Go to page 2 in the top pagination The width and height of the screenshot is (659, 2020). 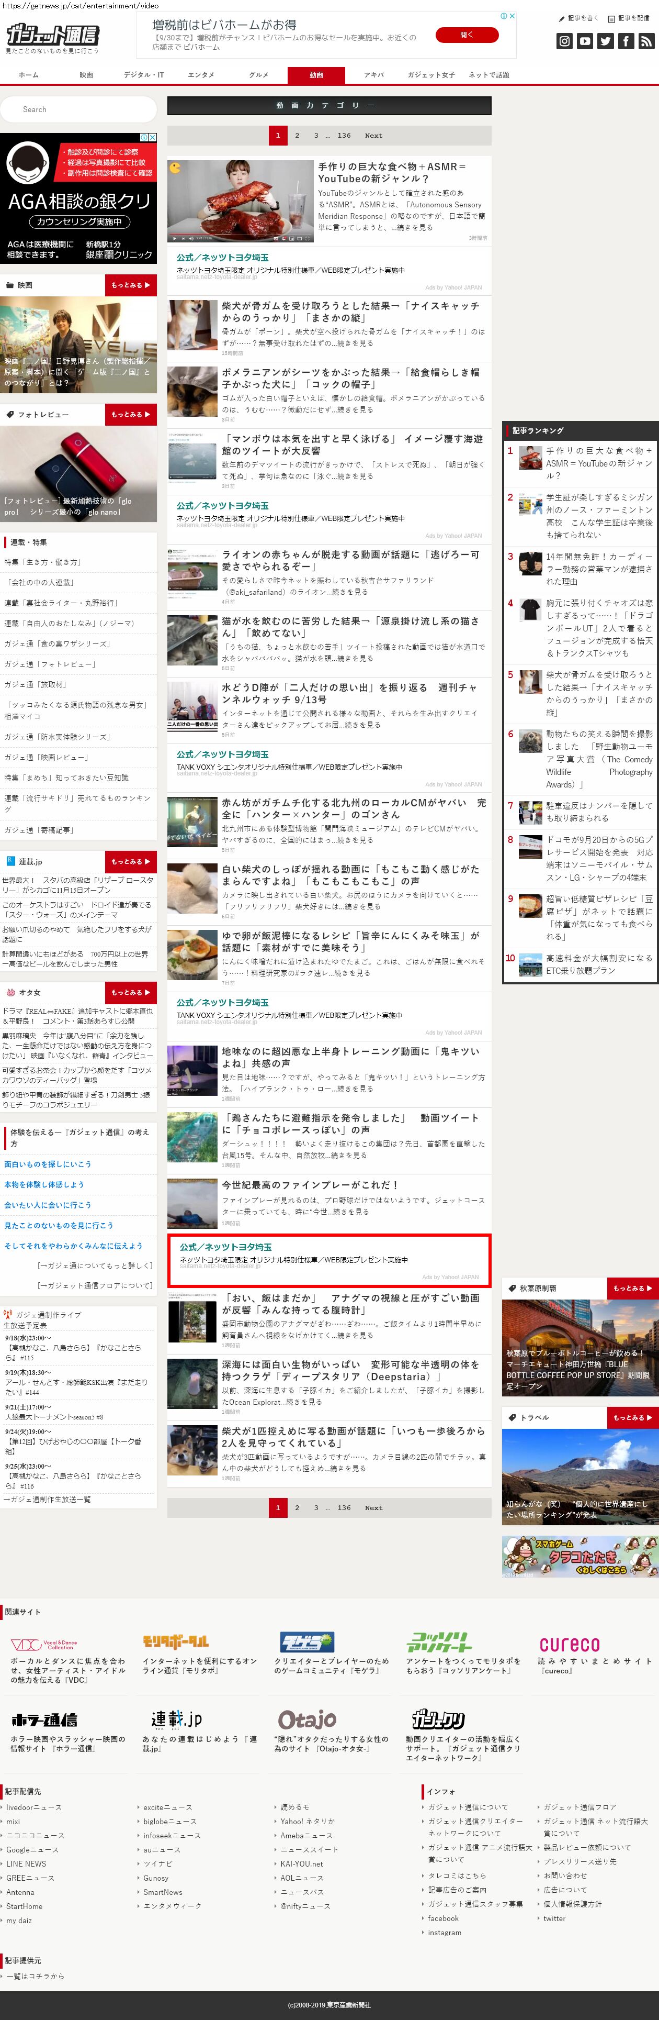tap(297, 136)
